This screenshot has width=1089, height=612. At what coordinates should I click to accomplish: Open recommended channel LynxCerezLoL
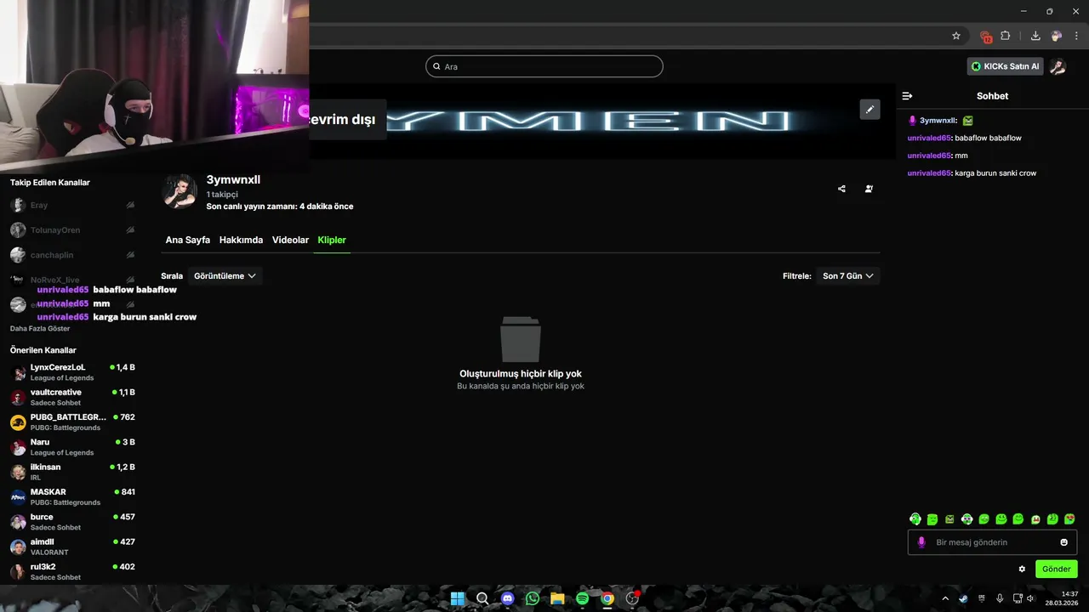[72, 372]
